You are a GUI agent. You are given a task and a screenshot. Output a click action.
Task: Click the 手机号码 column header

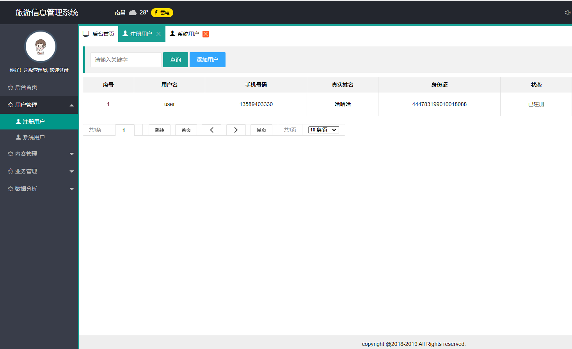(256, 85)
